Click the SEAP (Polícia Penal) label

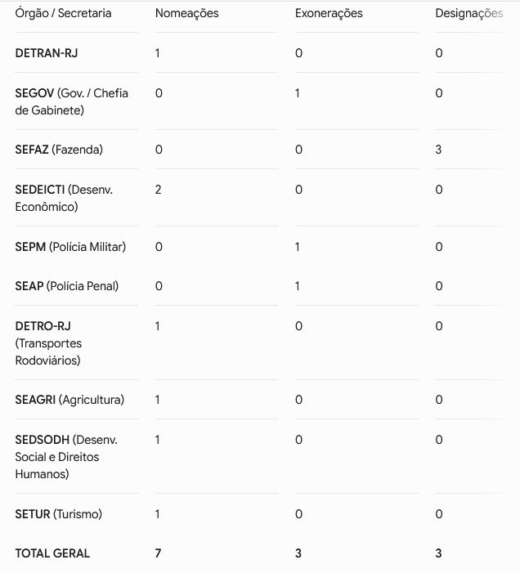point(66,286)
